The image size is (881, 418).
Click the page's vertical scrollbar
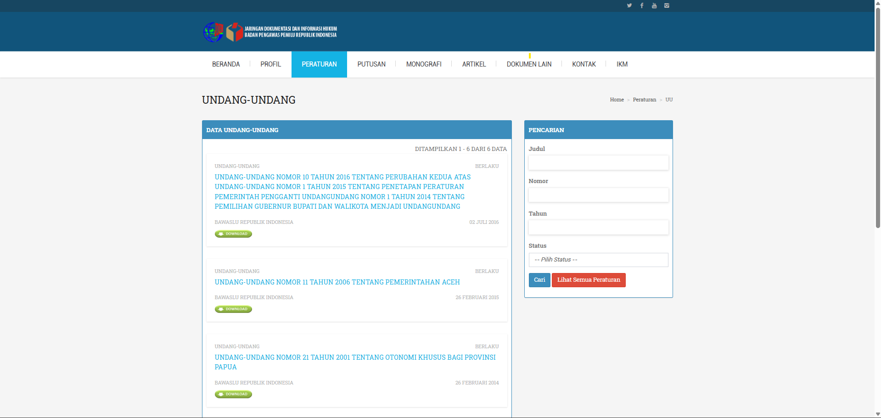(x=877, y=138)
